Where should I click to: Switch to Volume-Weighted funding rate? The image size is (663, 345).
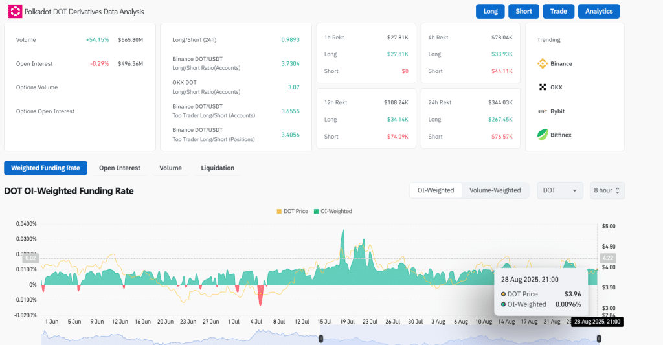495,190
